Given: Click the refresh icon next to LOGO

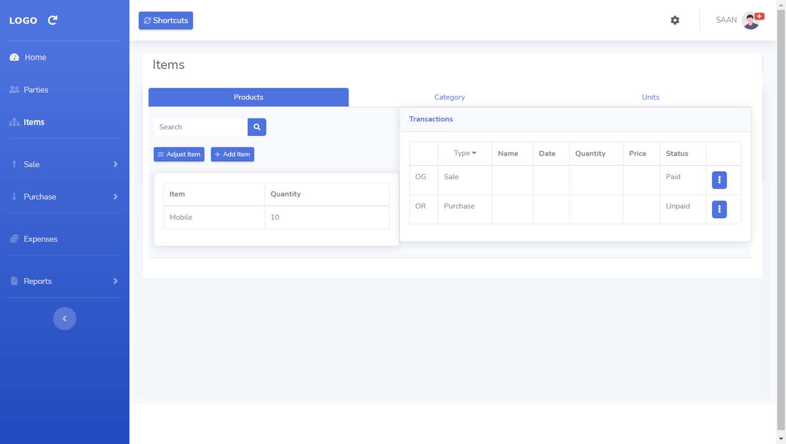Looking at the screenshot, I should 52,20.
